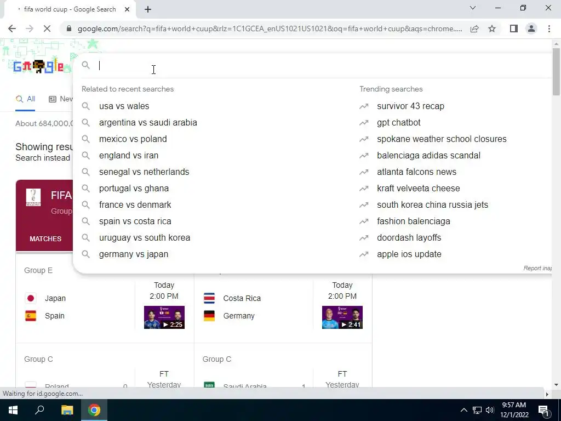The height and width of the screenshot is (421, 561).
Task: Open the Germany team row
Action: [x=229, y=316]
